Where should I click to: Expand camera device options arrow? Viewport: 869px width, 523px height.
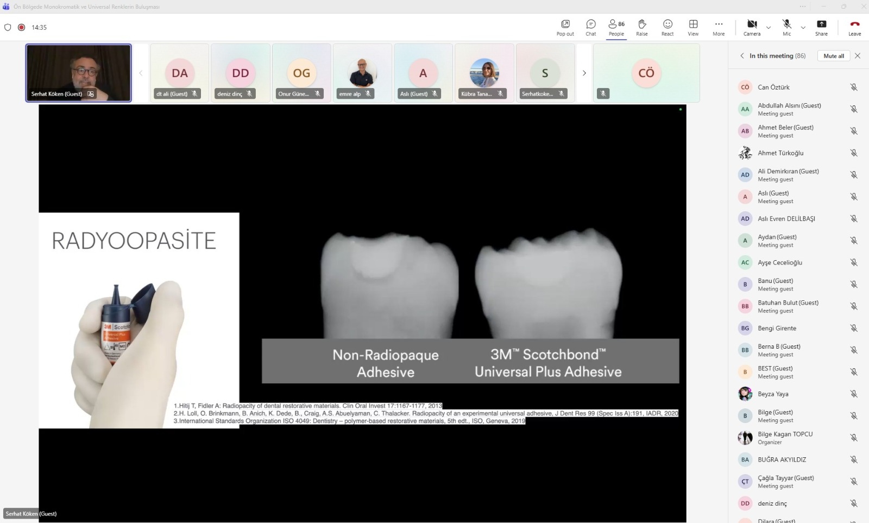[769, 28]
